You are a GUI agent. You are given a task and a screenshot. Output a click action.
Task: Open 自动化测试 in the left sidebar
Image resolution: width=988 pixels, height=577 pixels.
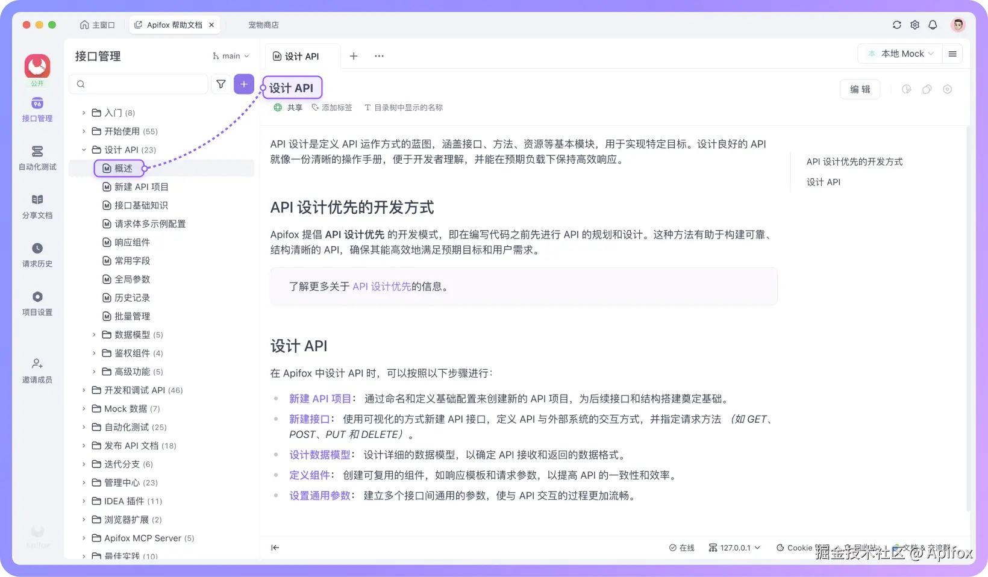(37, 158)
